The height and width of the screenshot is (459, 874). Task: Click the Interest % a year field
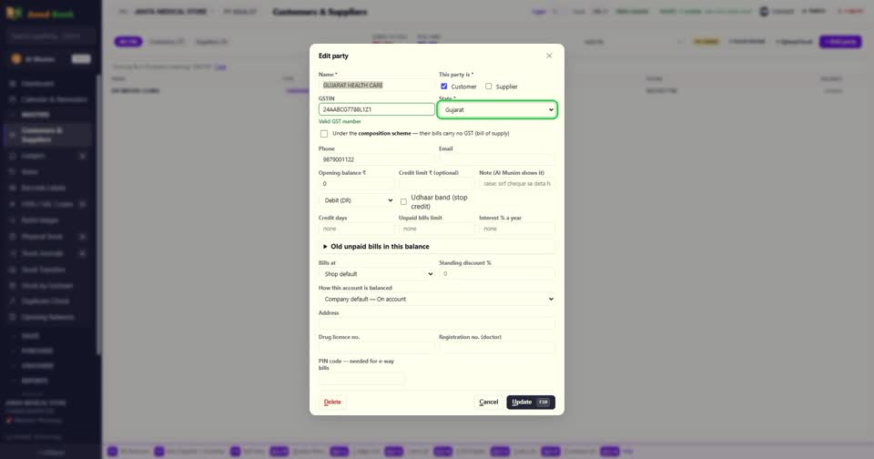517,229
